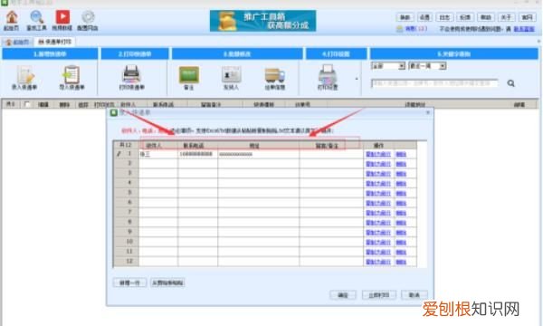Screen dimensions: 543x326
Task: Click the 取消 button in dialog
Action: point(414,295)
